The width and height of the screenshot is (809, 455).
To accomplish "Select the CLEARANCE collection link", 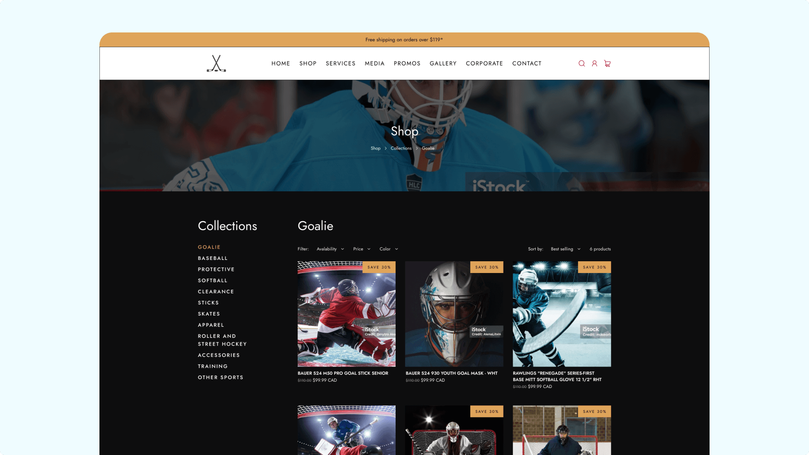I will 216,292.
